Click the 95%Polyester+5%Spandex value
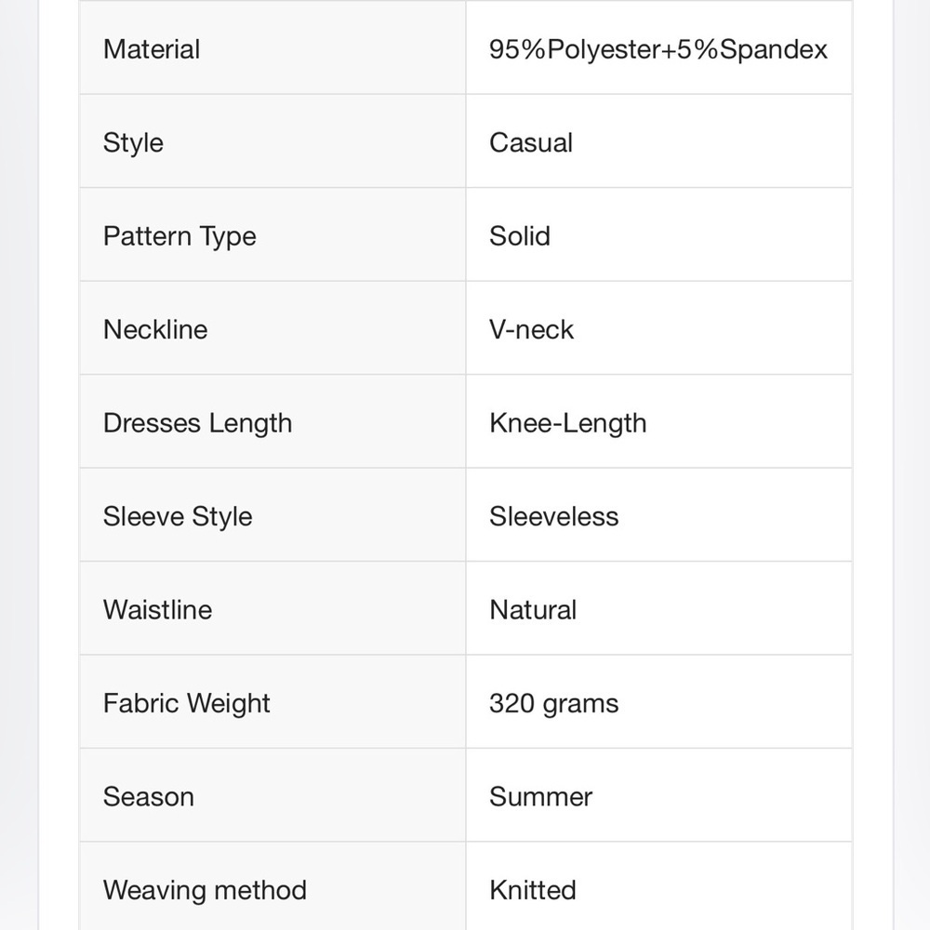This screenshot has width=930, height=930. (x=658, y=49)
